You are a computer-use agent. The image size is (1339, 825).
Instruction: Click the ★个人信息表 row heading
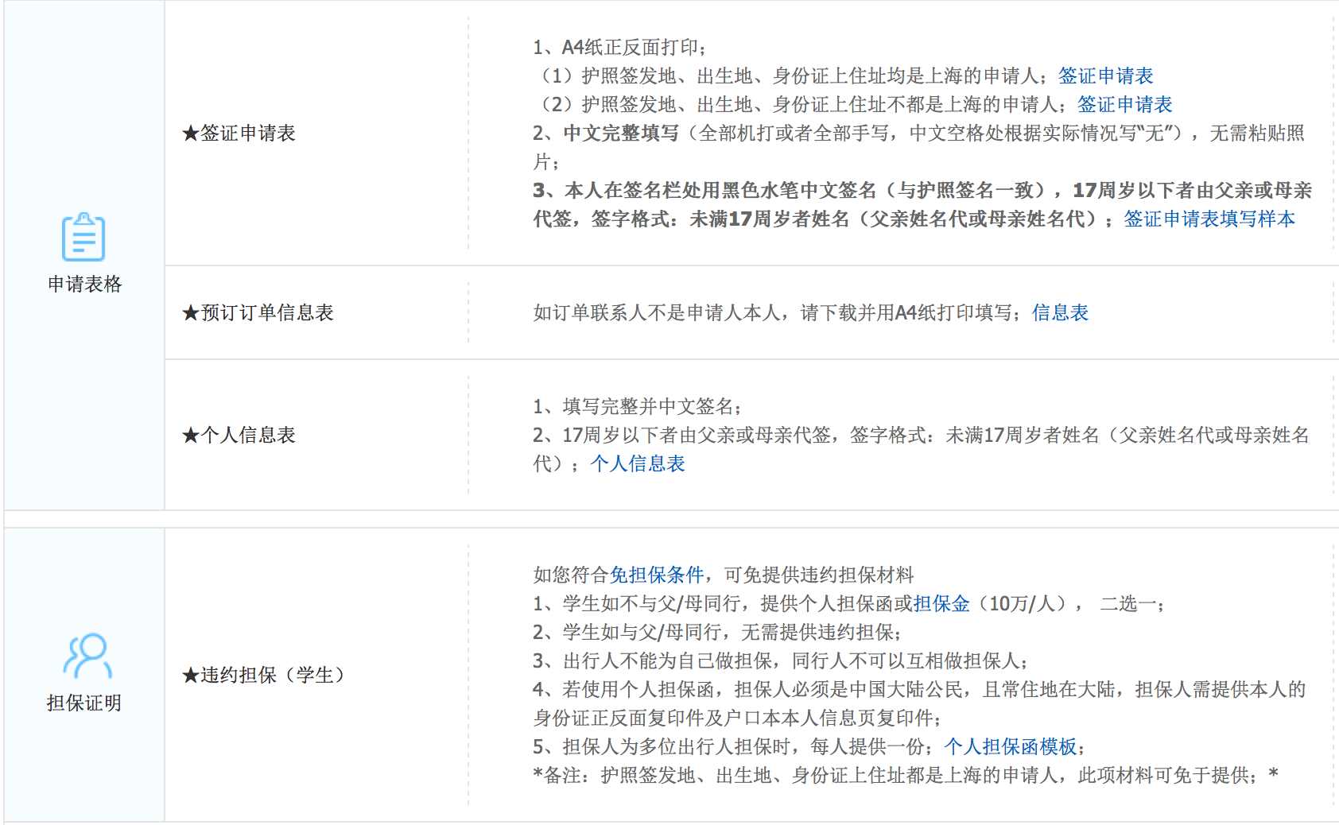[x=239, y=435]
